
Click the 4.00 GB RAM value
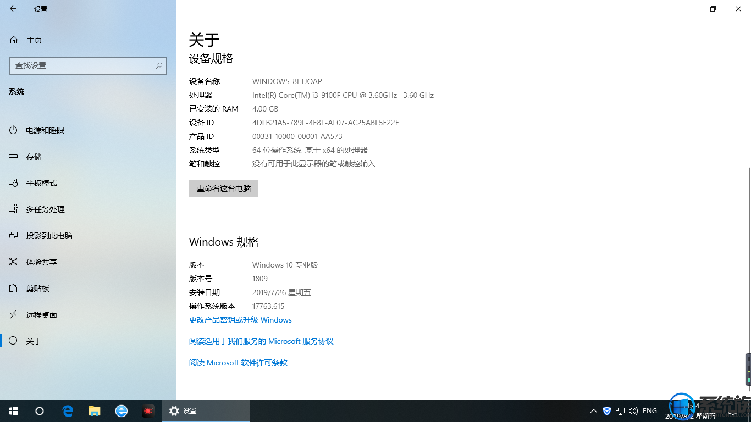pos(266,109)
